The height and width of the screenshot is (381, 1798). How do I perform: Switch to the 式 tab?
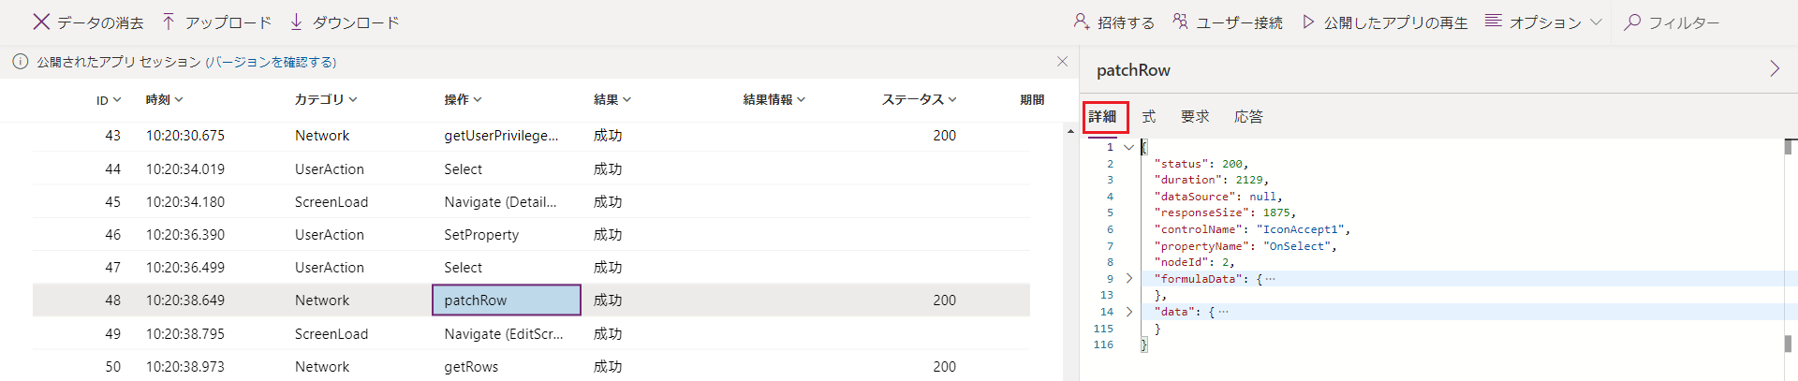point(1149,117)
